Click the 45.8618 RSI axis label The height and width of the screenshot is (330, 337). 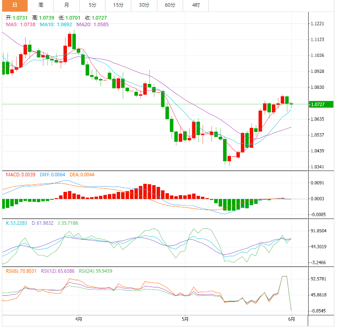tap(319, 295)
